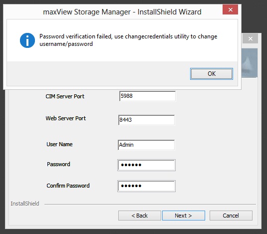This screenshot has height=234, width=267.
Task: Go to previous step with the Back button
Action: tap(140, 216)
